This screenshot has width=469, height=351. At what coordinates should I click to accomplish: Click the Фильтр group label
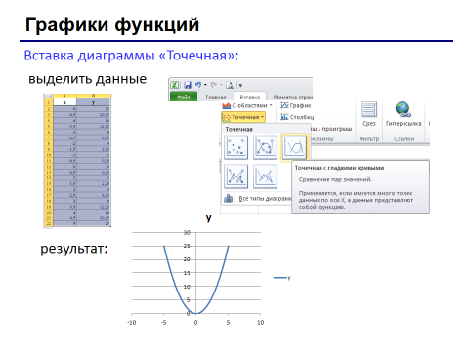369,138
